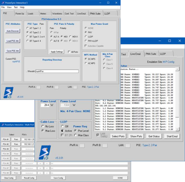Viewport: 185px width, 182px height.
Task: Click the Start Emul button
Action: (x=172, y=136)
